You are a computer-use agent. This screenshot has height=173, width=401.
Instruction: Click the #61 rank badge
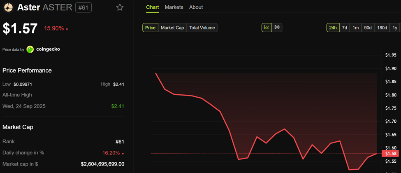point(83,7)
